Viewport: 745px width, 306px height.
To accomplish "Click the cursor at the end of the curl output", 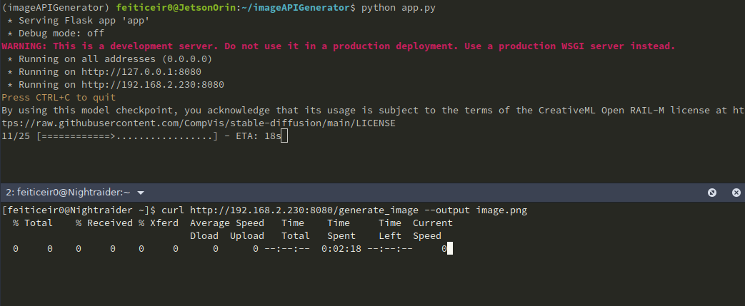I will point(450,248).
